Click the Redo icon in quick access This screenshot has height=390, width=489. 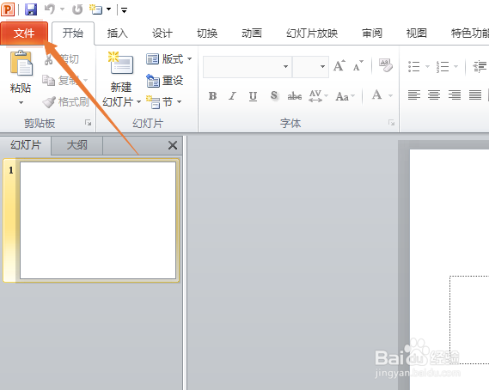(77, 9)
